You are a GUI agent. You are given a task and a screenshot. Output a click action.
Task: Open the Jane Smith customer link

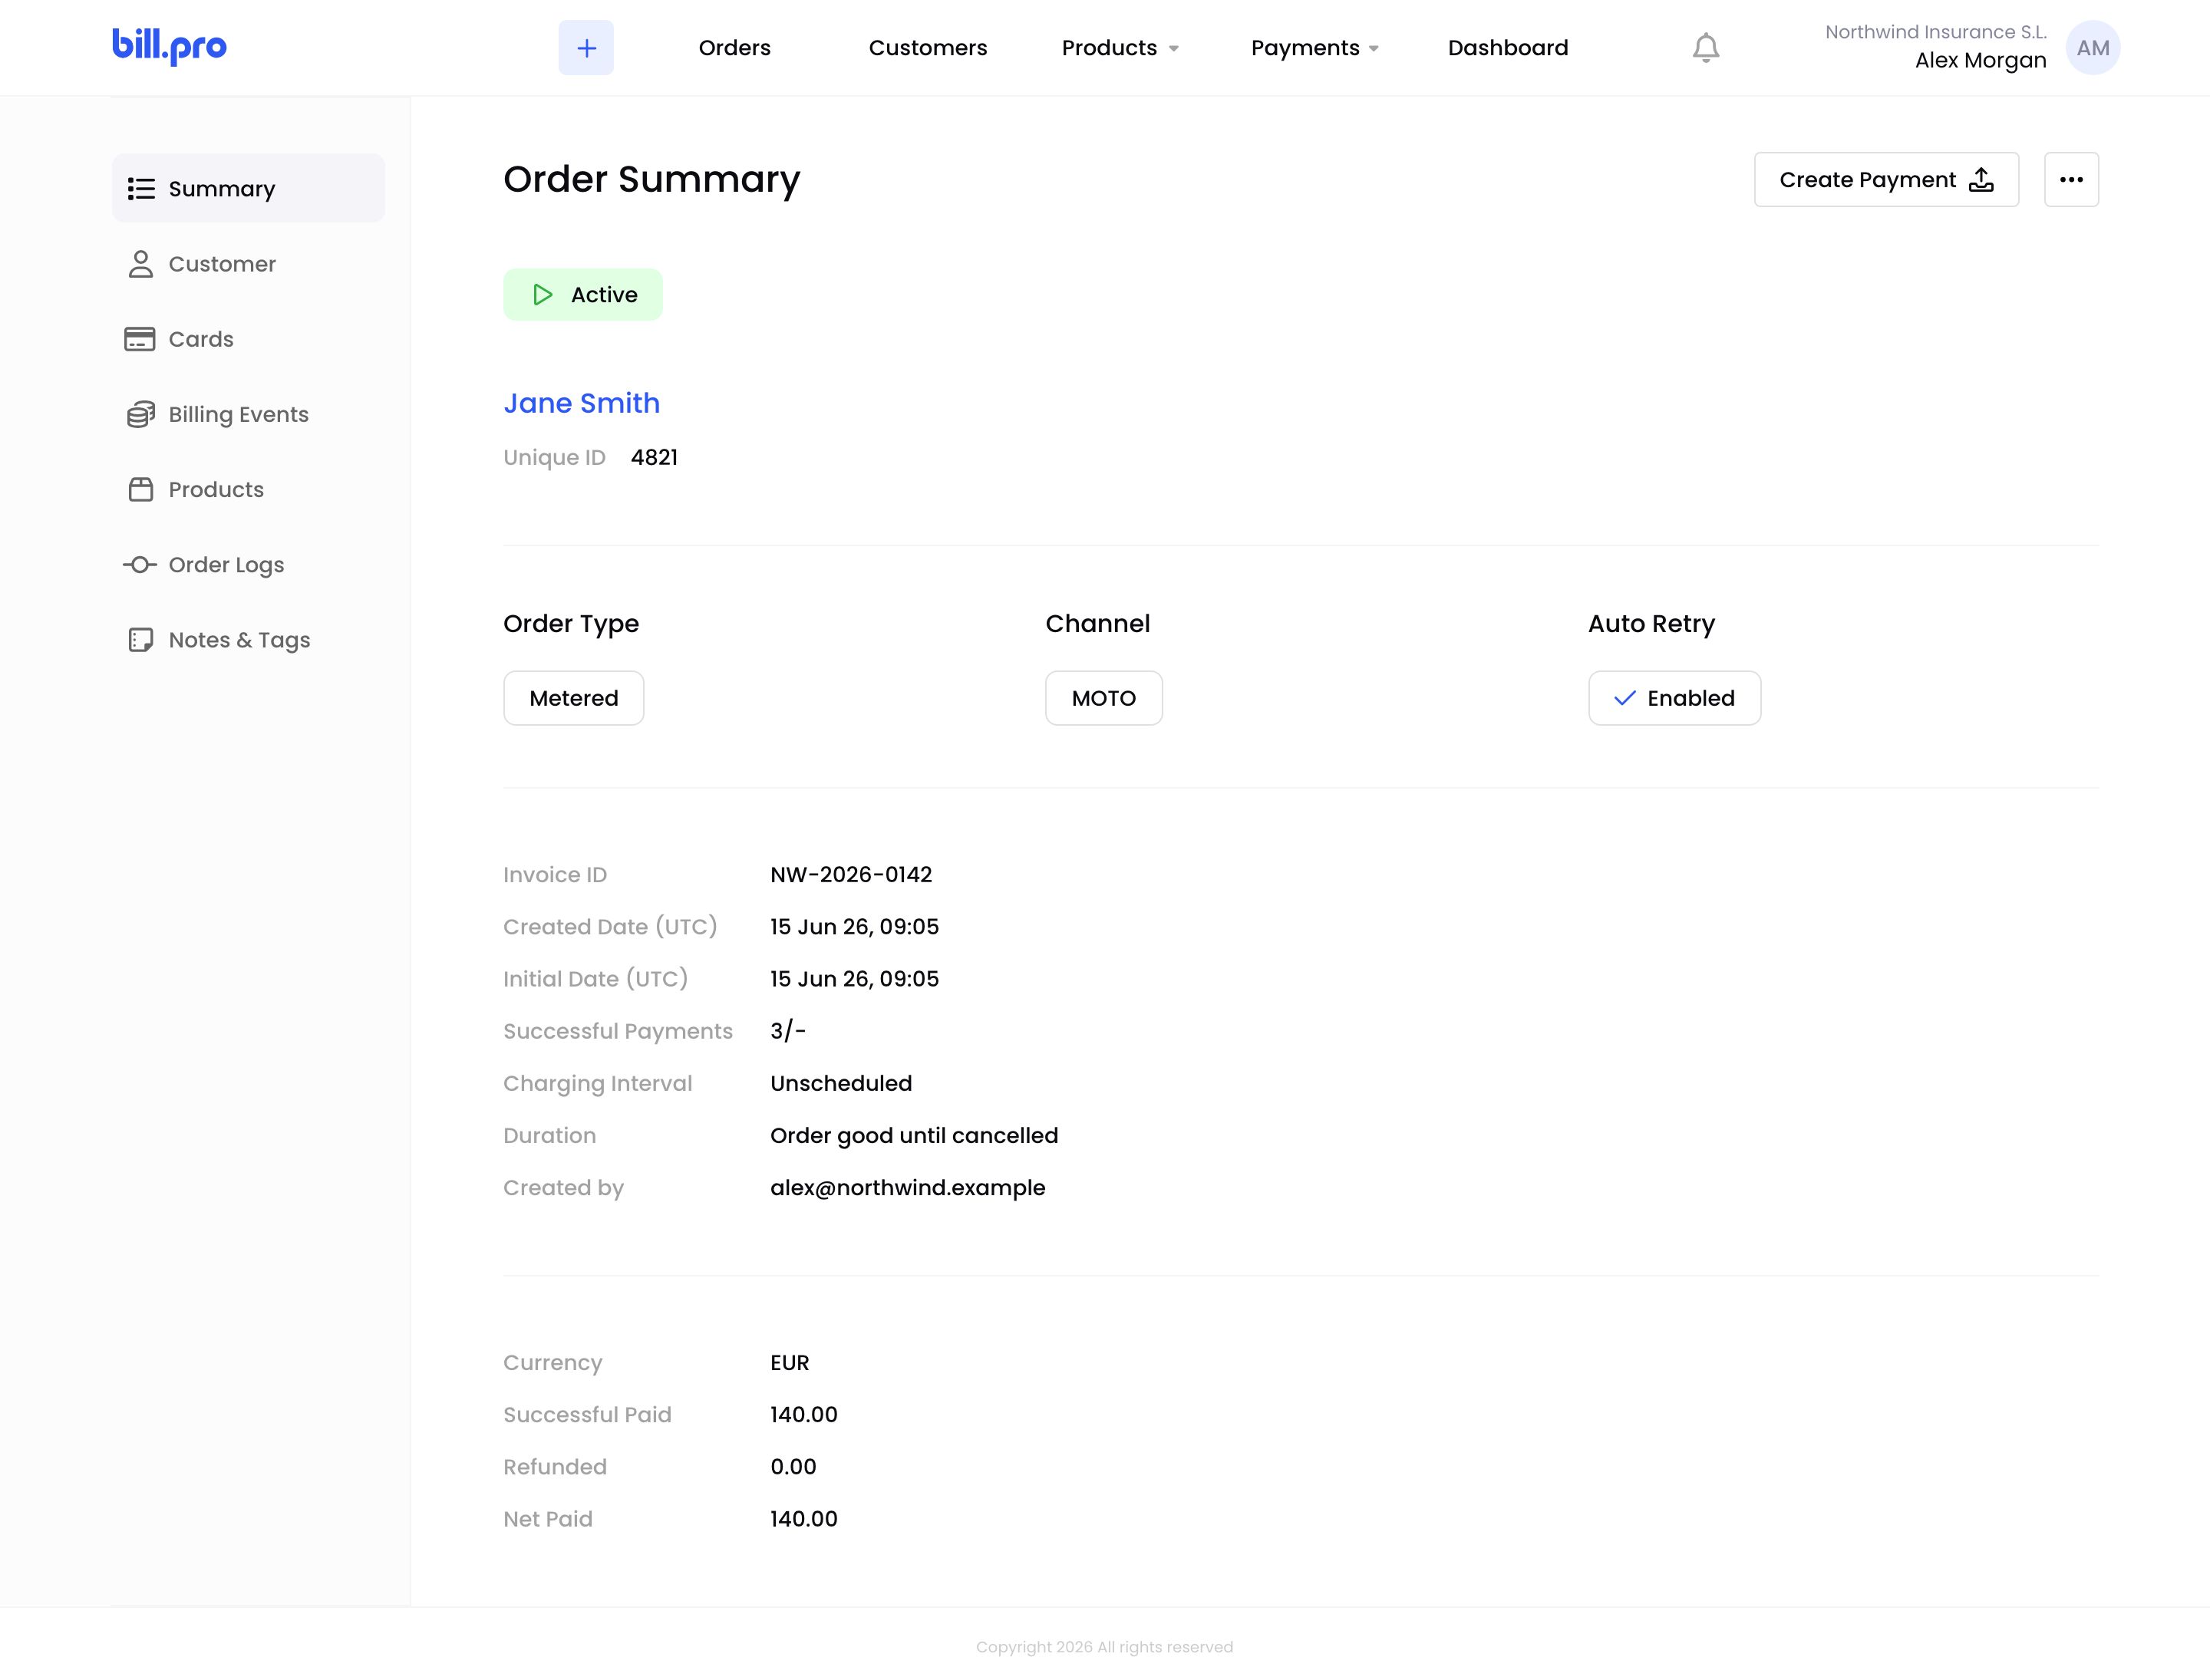click(x=581, y=403)
